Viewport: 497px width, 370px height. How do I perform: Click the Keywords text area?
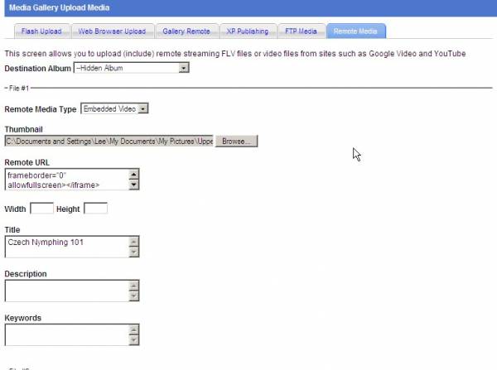[x=66, y=334]
